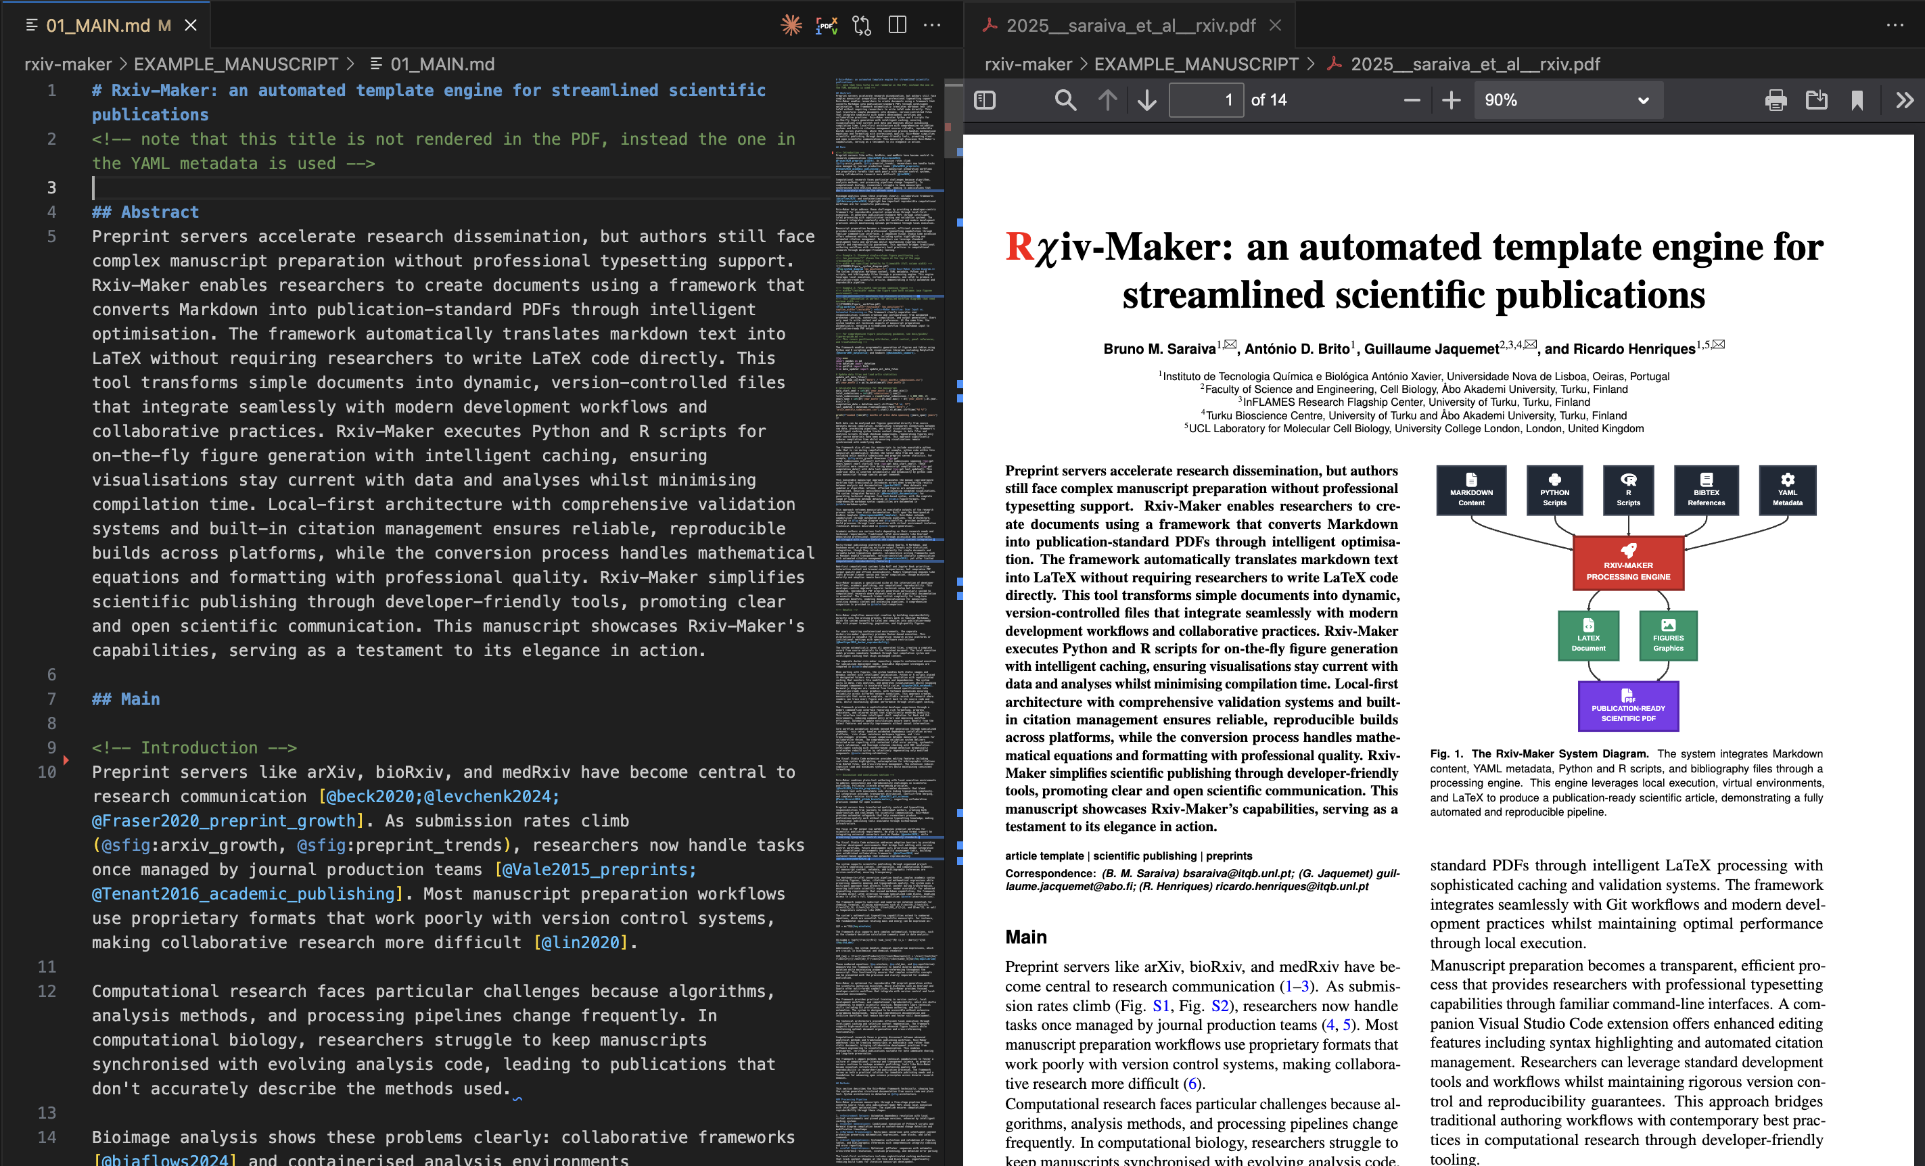Switch to the 01_MAIN.md tab
Image resolution: width=1925 pixels, height=1166 pixels.
click(97, 25)
